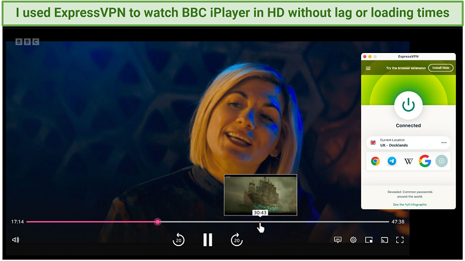Select the UK - Docklands current location

(408, 142)
